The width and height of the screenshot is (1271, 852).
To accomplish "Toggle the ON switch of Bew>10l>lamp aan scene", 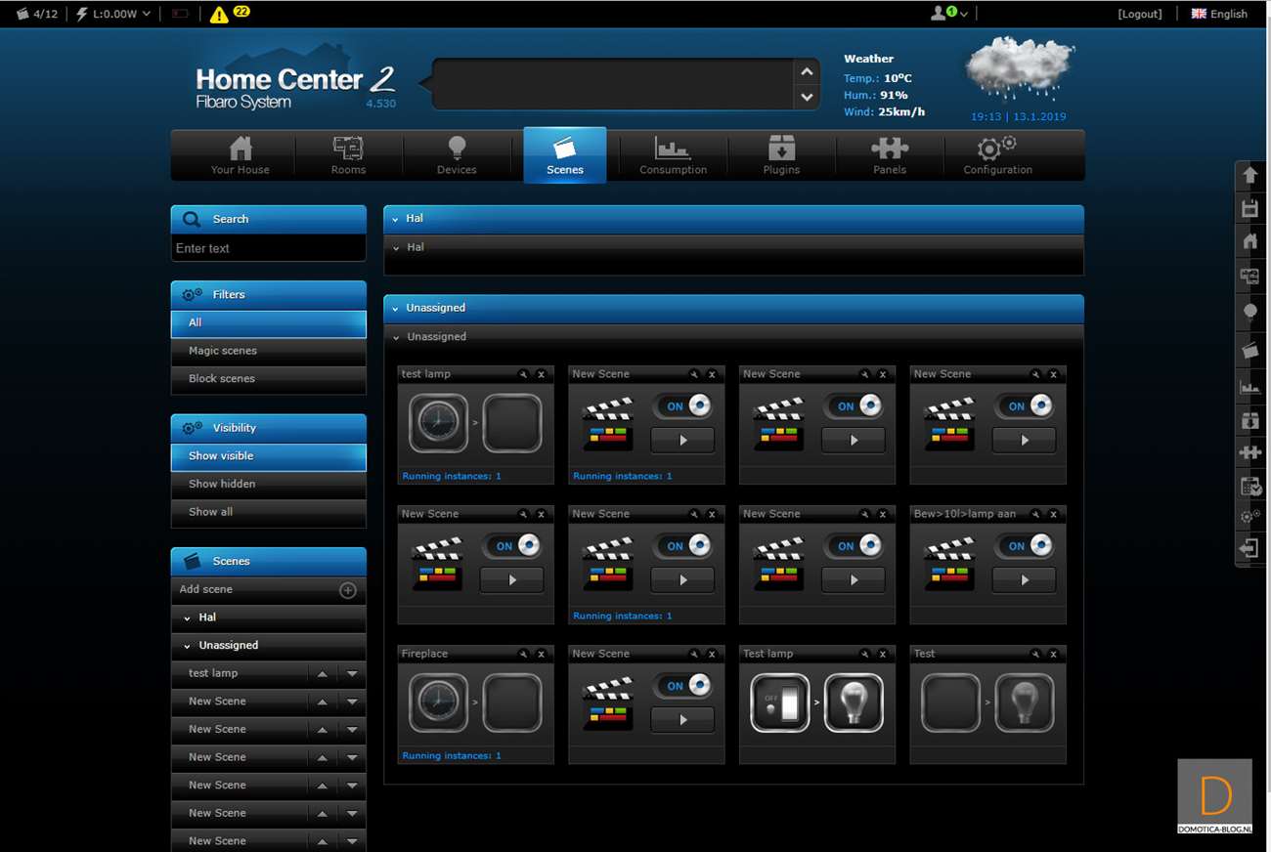I will click(1025, 546).
